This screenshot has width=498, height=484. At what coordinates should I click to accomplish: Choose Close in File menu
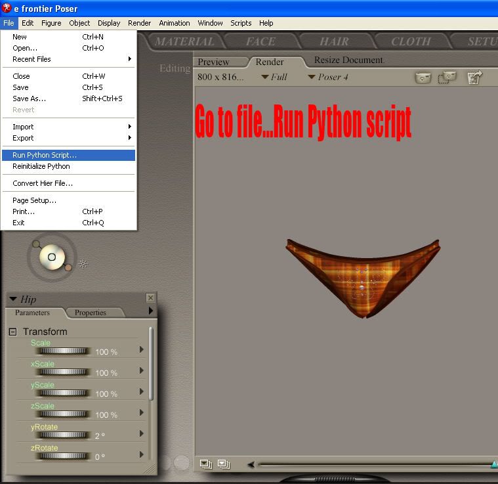tap(69, 76)
